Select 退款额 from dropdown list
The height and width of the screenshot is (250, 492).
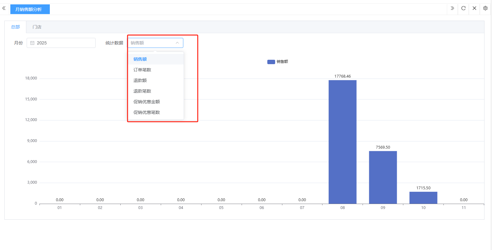(x=140, y=80)
